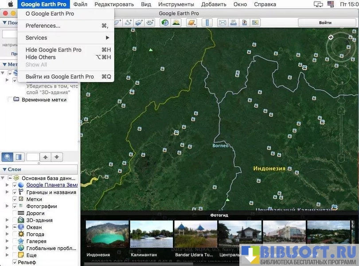Open the Google Планета Земля link
Image resolution: width=359 pixels, height=266 pixels.
(x=52, y=185)
